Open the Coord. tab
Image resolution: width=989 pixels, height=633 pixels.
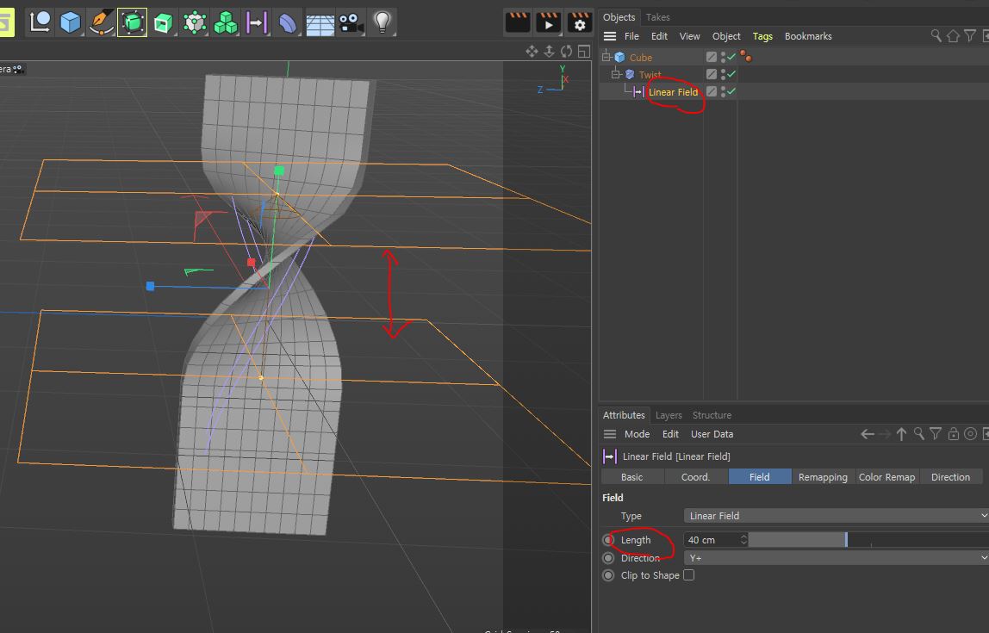(696, 476)
